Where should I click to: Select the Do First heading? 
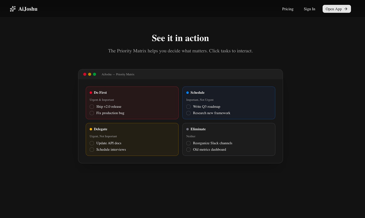click(x=100, y=93)
